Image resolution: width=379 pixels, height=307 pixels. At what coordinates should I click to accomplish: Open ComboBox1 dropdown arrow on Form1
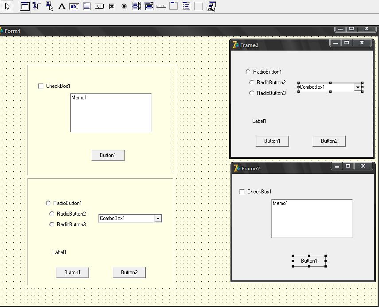click(158, 218)
